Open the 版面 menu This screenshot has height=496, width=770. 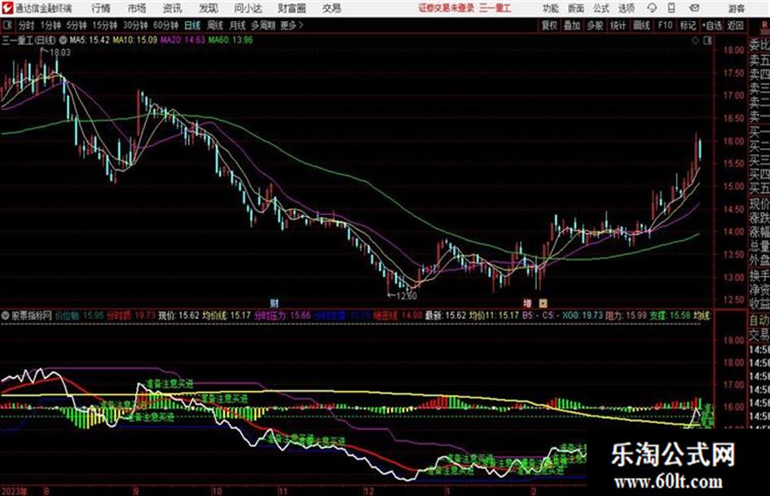[x=575, y=8]
